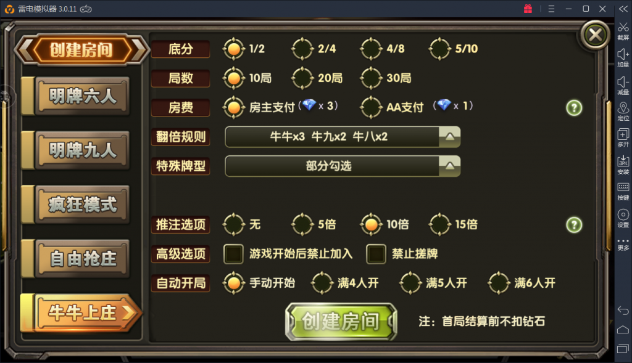Expand the 特殊牌型 dropdown arrow
632x363 pixels.
(449, 166)
